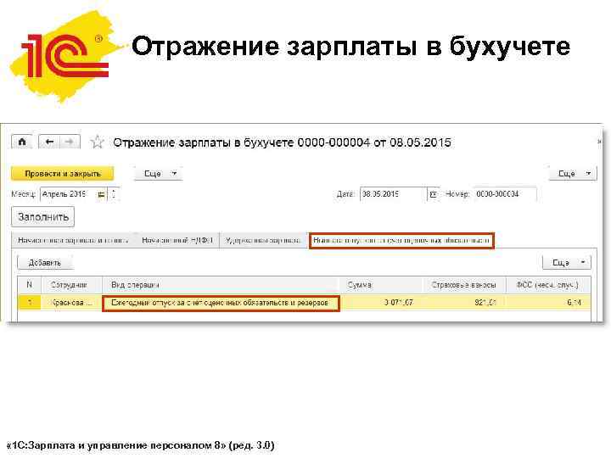The width and height of the screenshot is (611, 458).
Task: Open the Еще menu at top right
Action: pos(573,174)
